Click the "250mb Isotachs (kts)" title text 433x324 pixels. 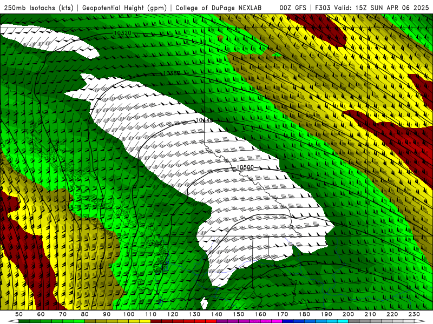[x=38, y=8]
